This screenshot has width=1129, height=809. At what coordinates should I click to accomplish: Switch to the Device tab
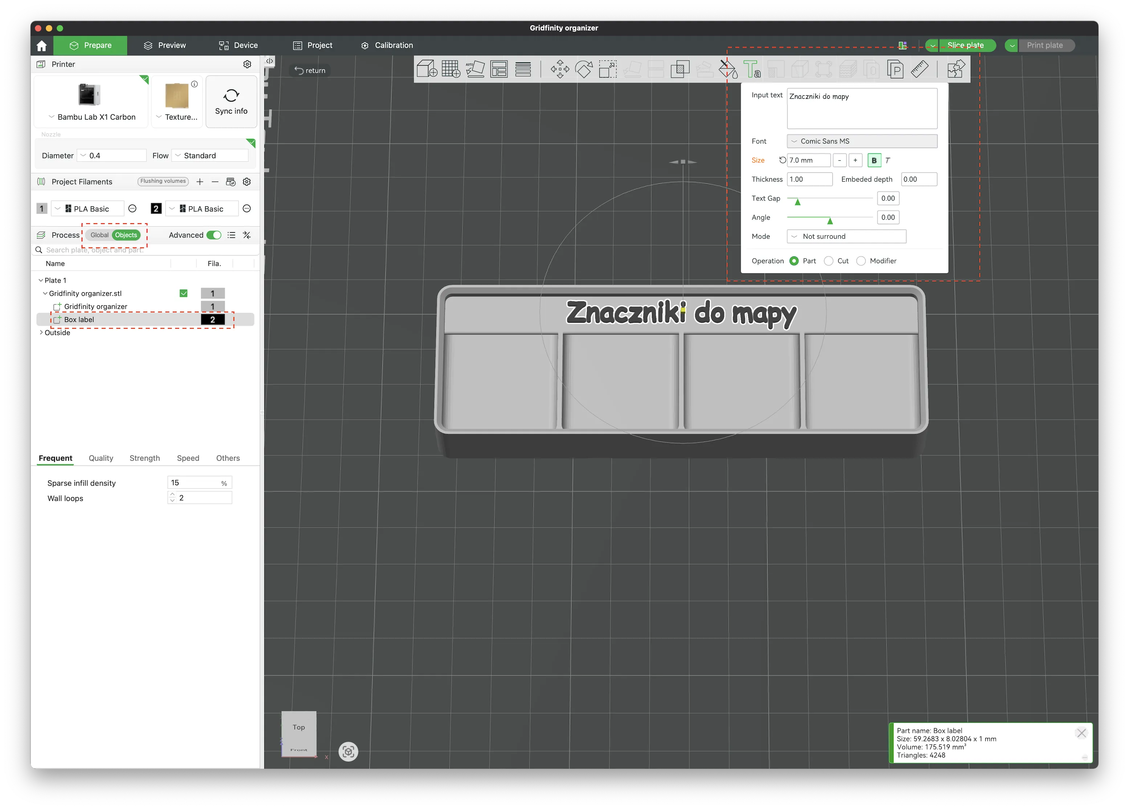239,46
